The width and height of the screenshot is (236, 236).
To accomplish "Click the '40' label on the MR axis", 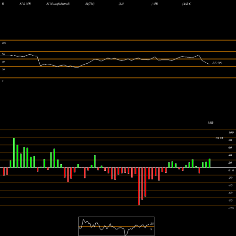I will [230, 155].
